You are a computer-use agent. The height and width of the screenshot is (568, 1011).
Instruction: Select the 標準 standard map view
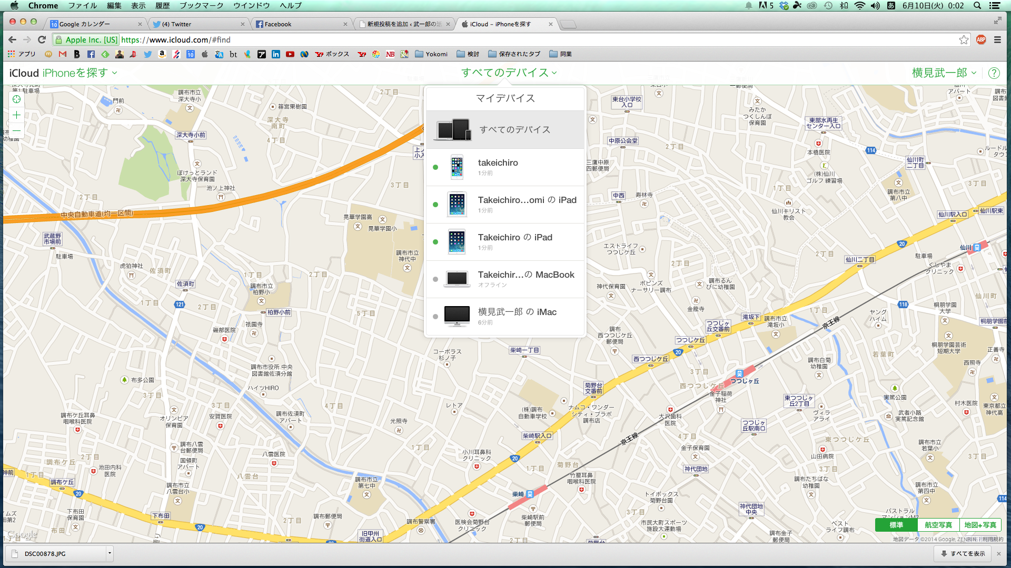(x=896, y=525)
